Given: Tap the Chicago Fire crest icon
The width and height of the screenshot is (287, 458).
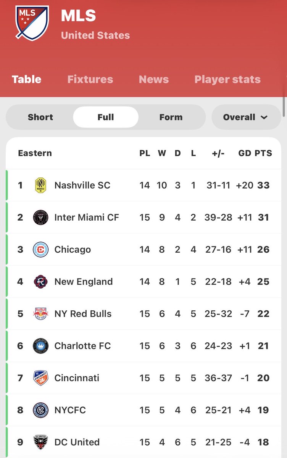Looking at the screenshot, I should 40,250.
